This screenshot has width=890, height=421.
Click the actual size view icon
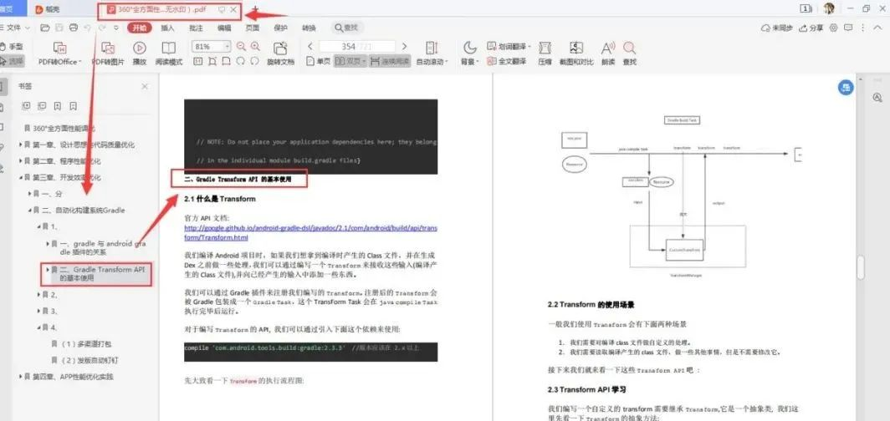point(197,61)
